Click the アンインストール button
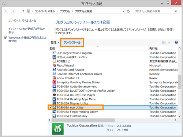 [72, 42]
